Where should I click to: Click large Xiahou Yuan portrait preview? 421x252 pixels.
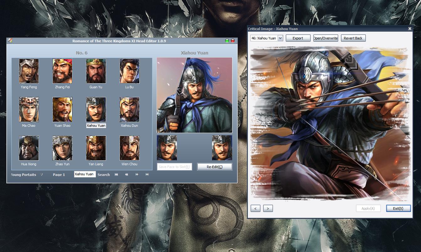point(195,95)
